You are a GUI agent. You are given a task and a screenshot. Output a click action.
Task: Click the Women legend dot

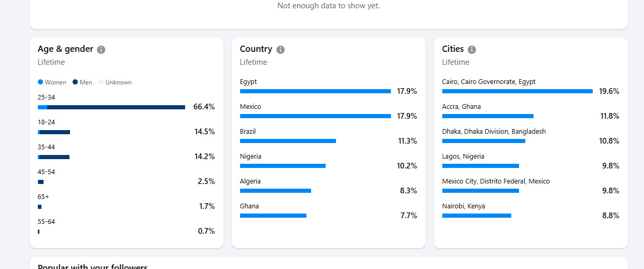point(40,82)
